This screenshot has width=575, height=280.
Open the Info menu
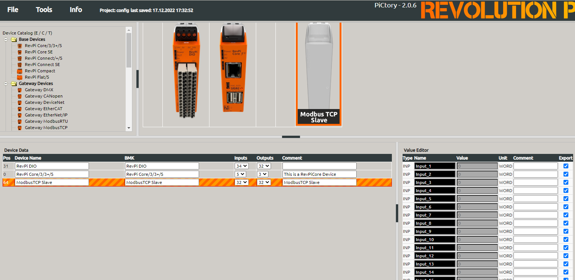[76, 10]
